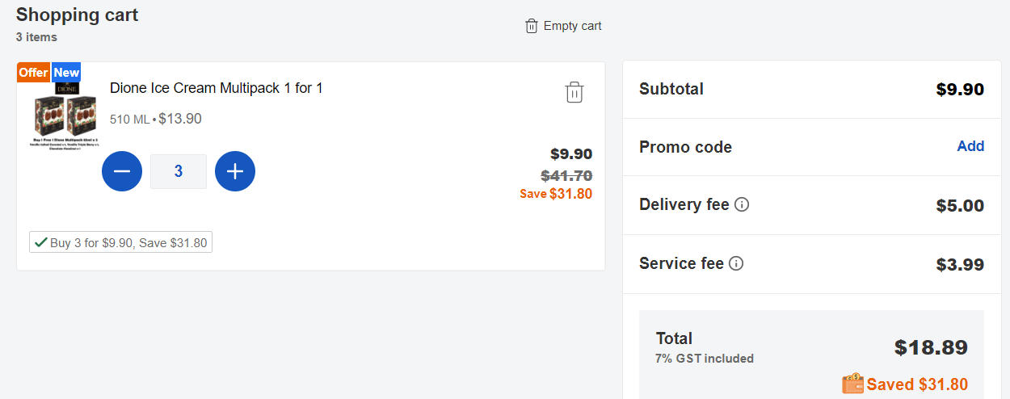
Task: Click the Delivery fee info icon
Action: (x=742, y=204)
